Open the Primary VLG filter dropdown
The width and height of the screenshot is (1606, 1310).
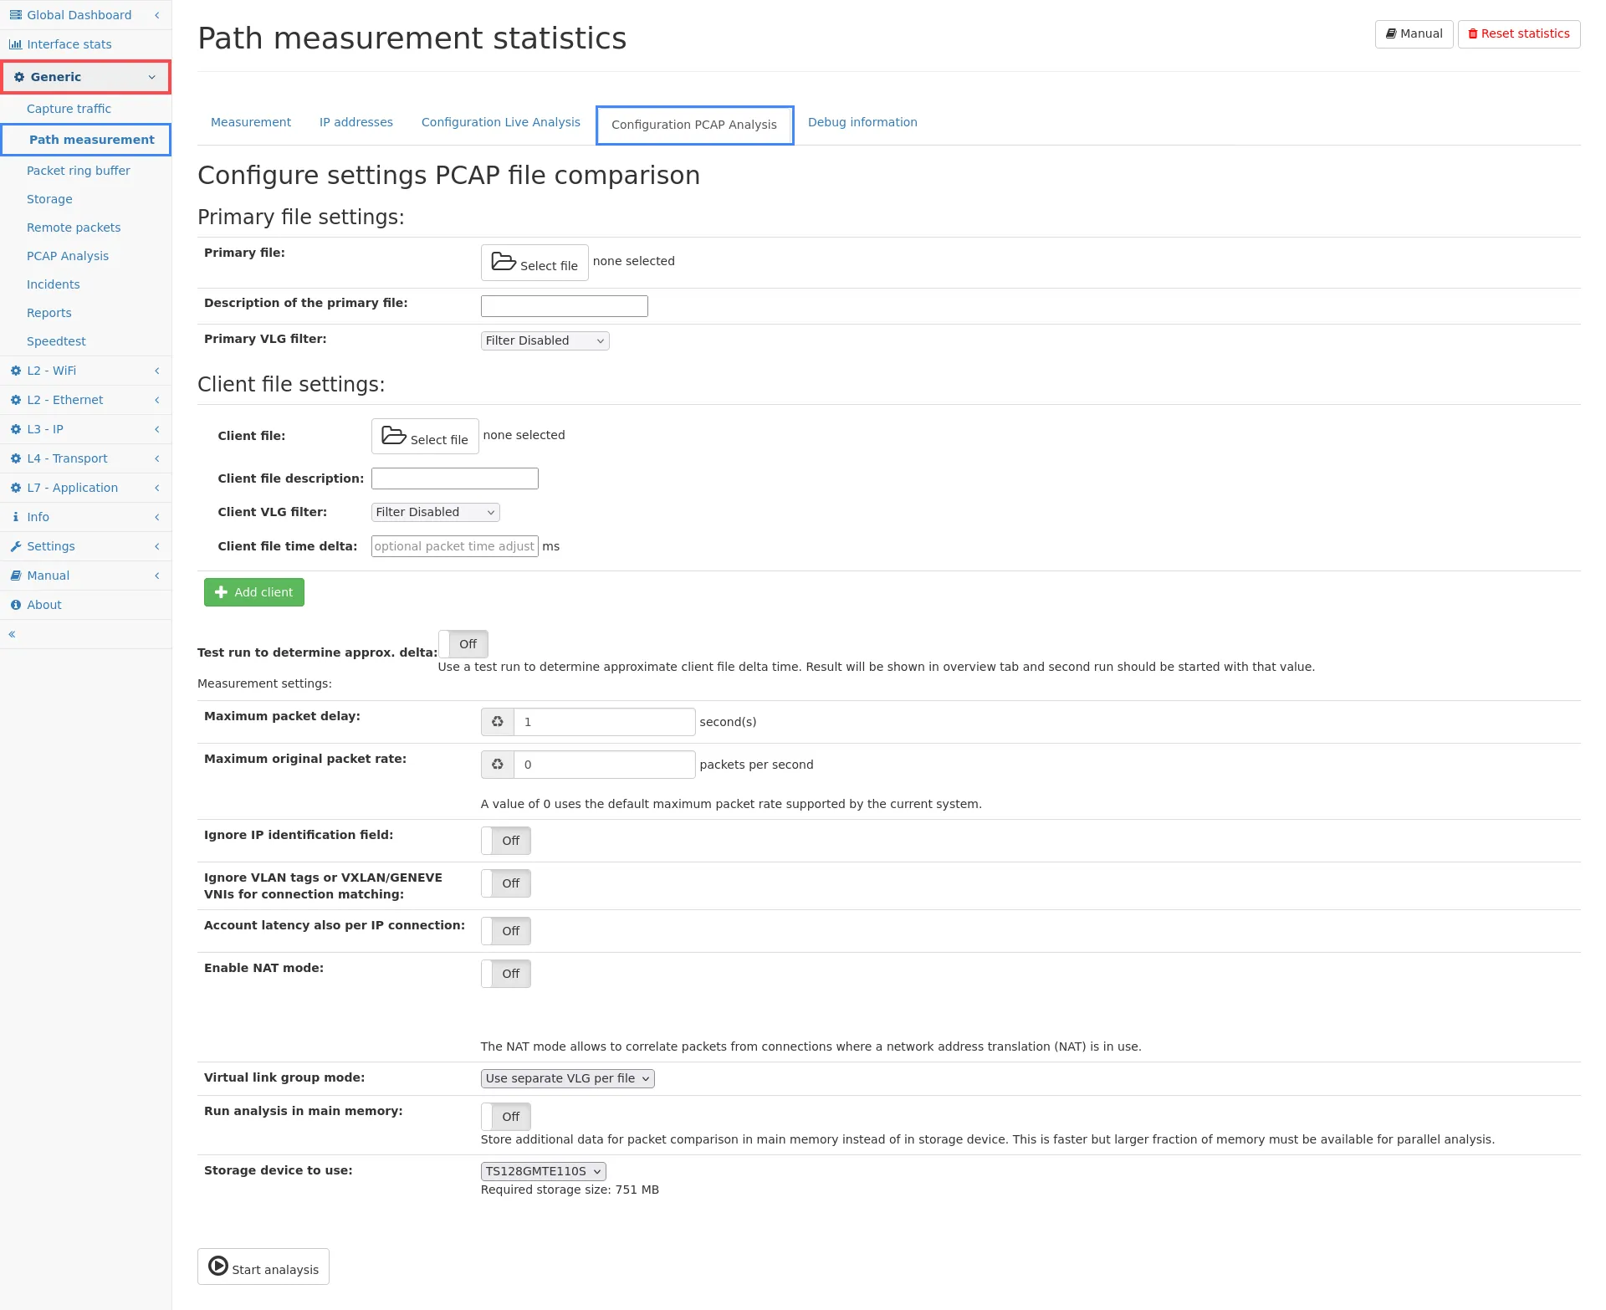tap(545, 340)
